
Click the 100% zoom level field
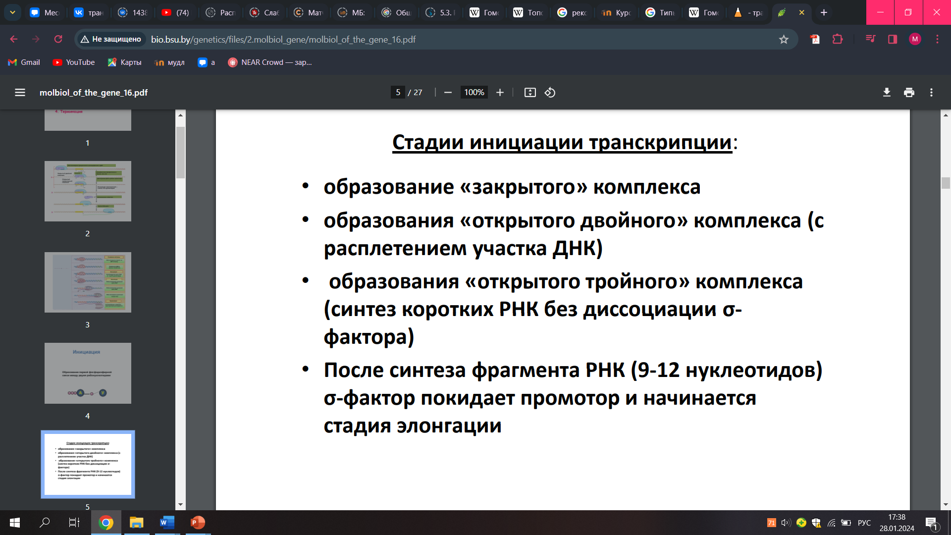pos(474,93)
